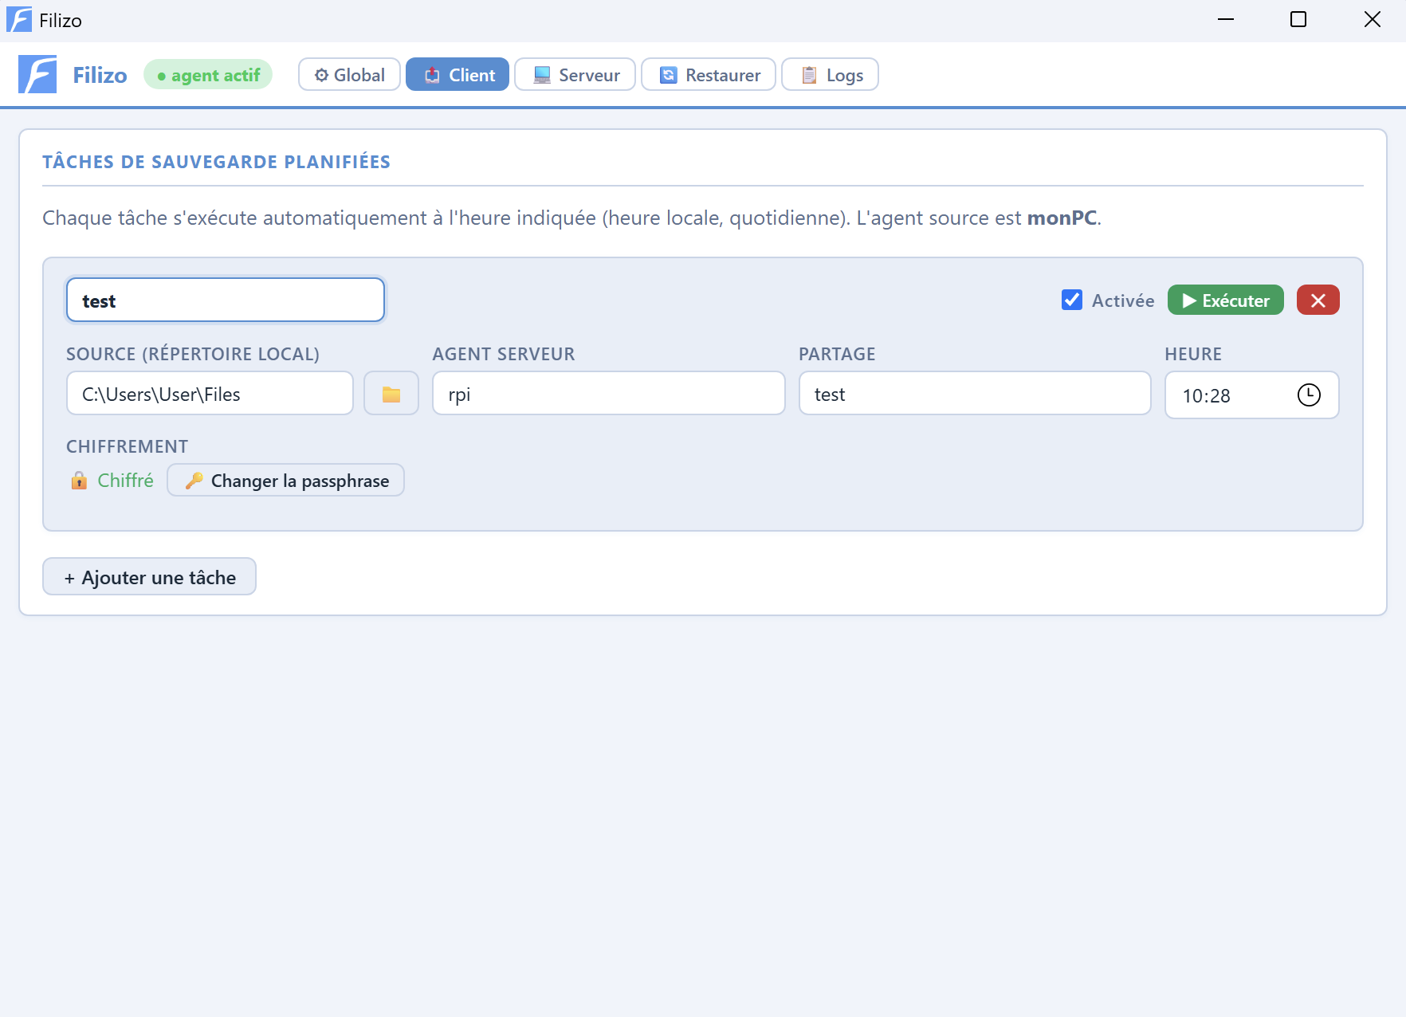Viewport: 1406px width, 1017px height.
Task: Click the 'Chiffré' status text
Action: click(x=125, y=481)
